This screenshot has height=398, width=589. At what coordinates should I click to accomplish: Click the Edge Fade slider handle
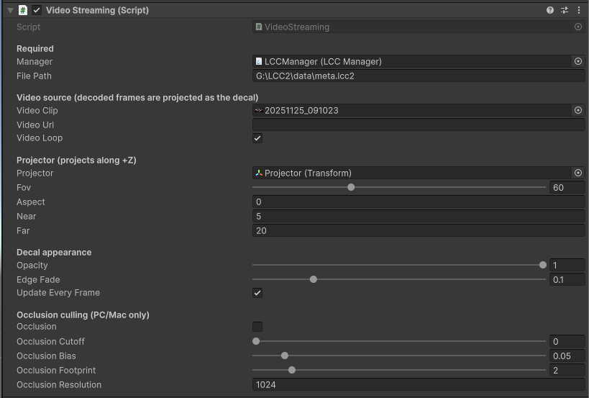314,279
